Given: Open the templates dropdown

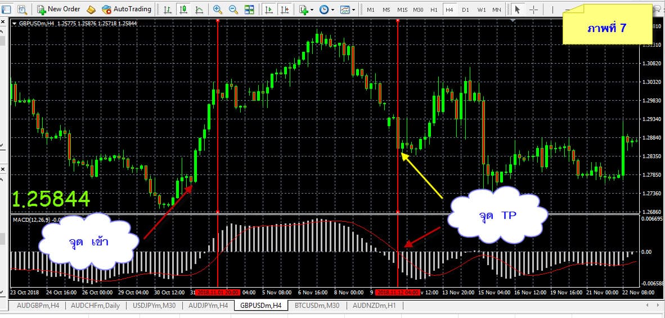Looking at the screenshot, I should [x=348, y=10].
